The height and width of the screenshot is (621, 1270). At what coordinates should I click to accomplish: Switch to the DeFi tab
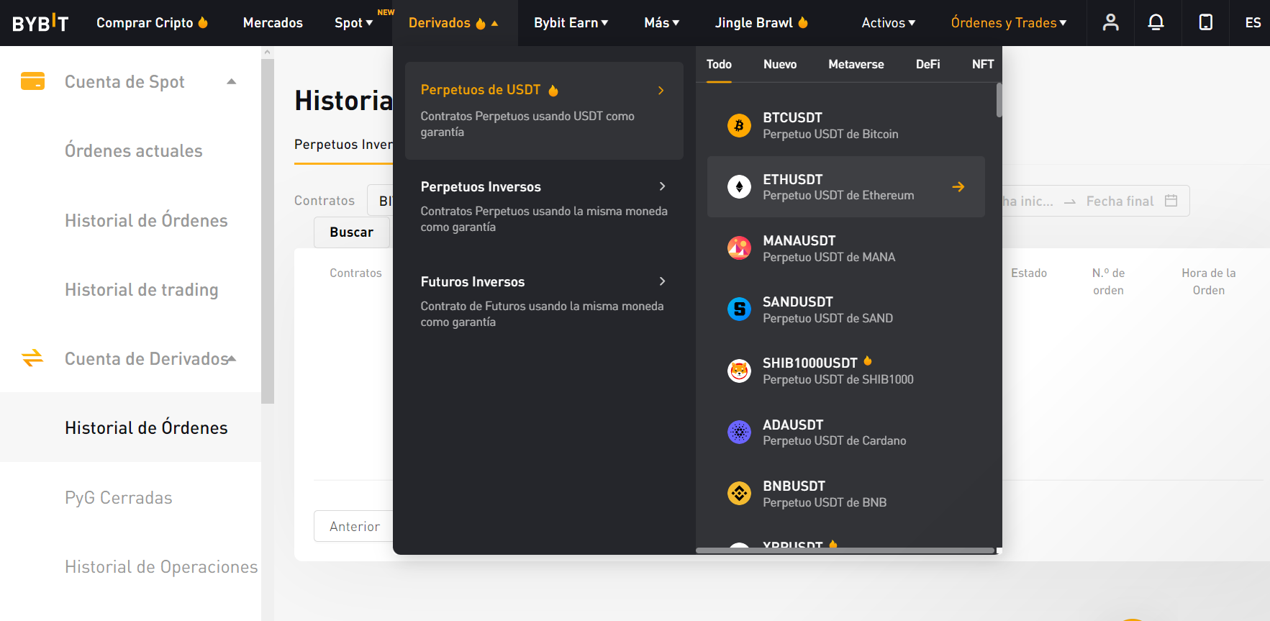coord(927,64)
